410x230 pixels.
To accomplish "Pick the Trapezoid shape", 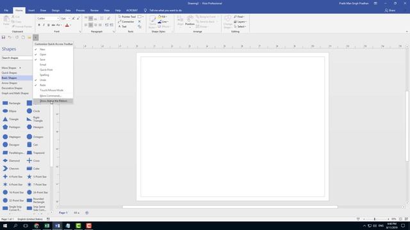I will coord(36,153).
